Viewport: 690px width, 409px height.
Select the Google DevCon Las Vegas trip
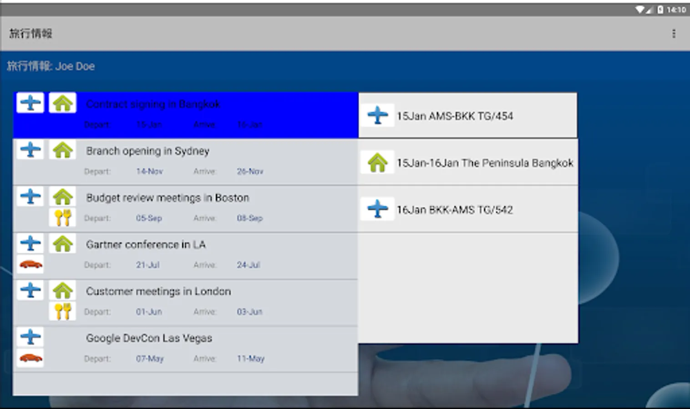pos(186,349)
